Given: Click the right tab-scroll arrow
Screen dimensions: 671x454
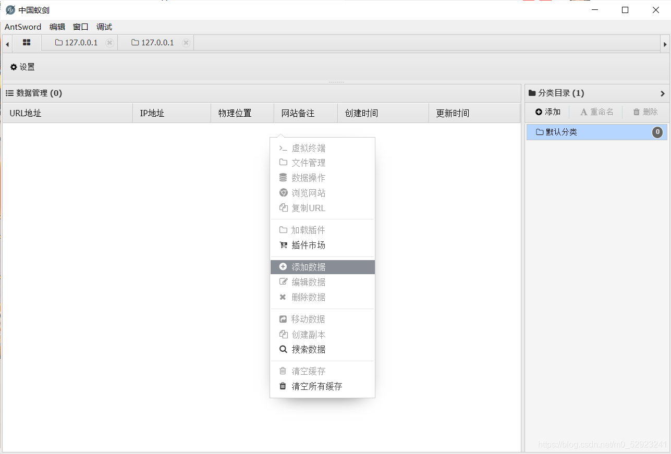Looking at the screenshot, I should 665,44.
